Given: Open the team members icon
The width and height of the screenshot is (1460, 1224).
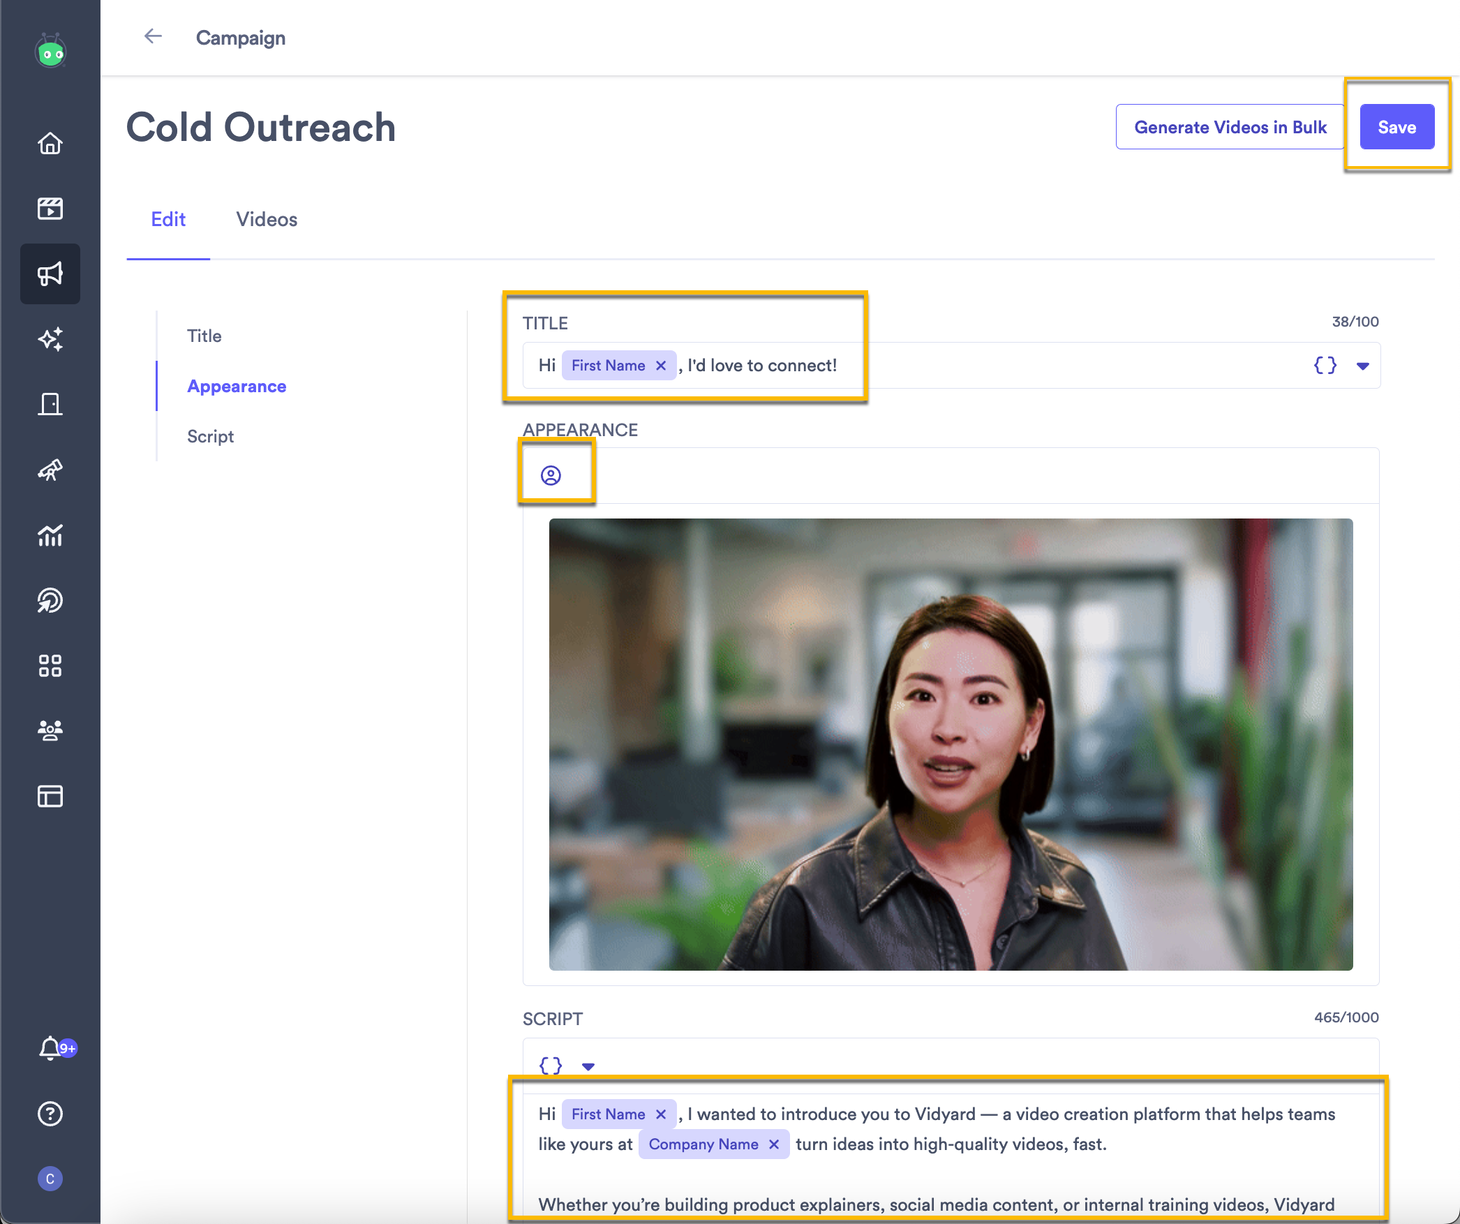Looking at the screenshot, I should point(50,731).
